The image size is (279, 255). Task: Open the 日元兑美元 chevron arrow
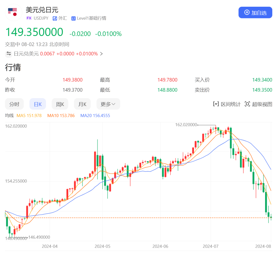[x=101, y=54]
